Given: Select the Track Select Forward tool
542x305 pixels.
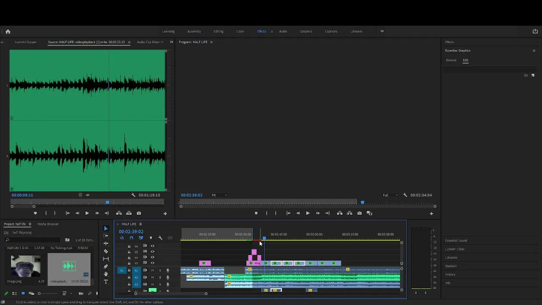Looking at the screenshot, I should (106, 236).
